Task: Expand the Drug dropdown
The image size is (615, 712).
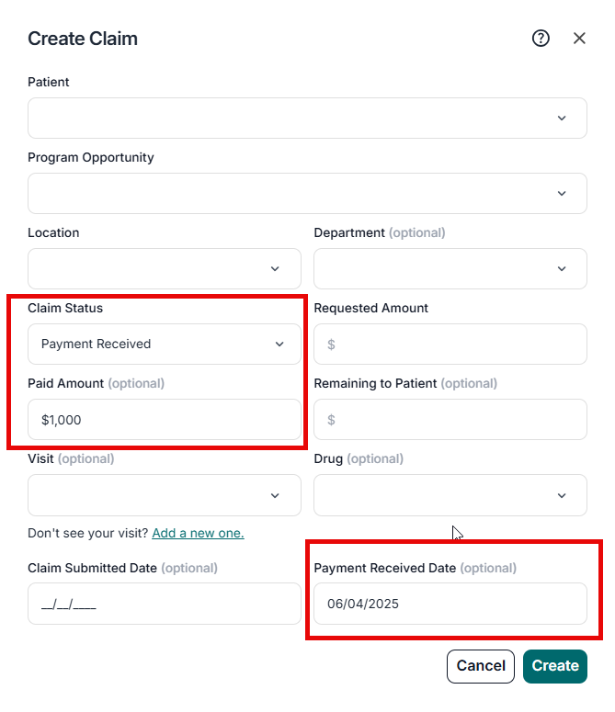Action: pyautogui.click(x=450, y=495)
